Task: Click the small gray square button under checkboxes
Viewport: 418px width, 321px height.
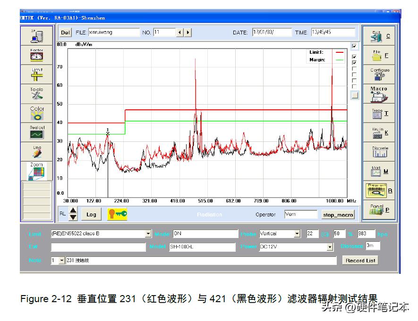Action: (355, 95)
